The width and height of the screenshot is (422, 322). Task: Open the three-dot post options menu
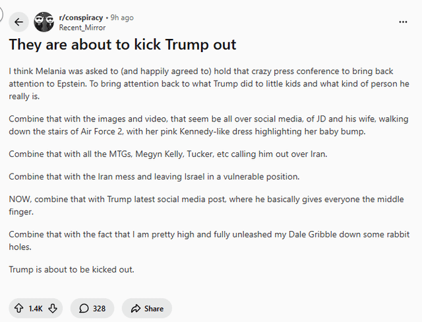point(403,22)
